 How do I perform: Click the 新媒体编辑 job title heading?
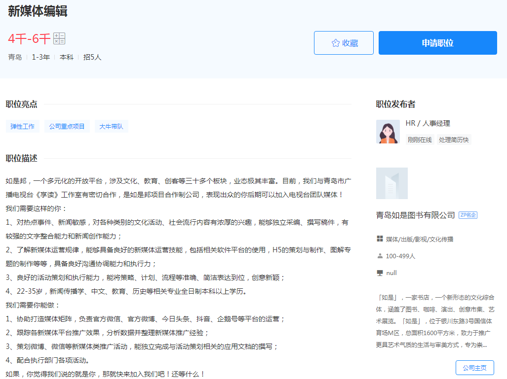pos(38,11)
